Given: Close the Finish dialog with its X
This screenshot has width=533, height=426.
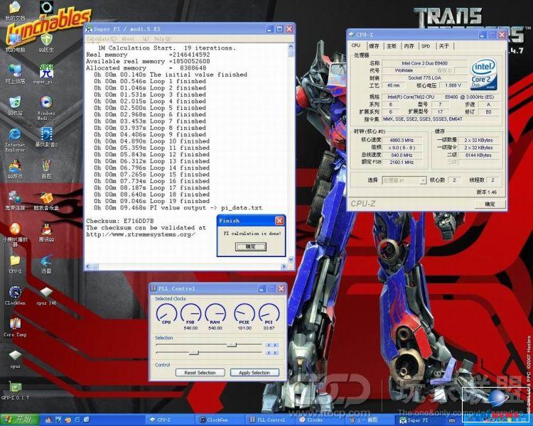Looking at the screenshot, I should [279, 221].
